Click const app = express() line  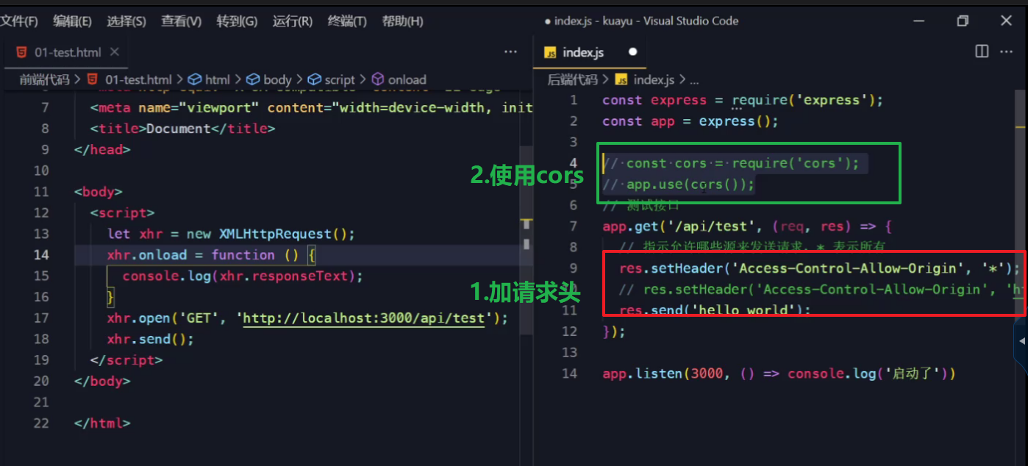click(690, 121)
